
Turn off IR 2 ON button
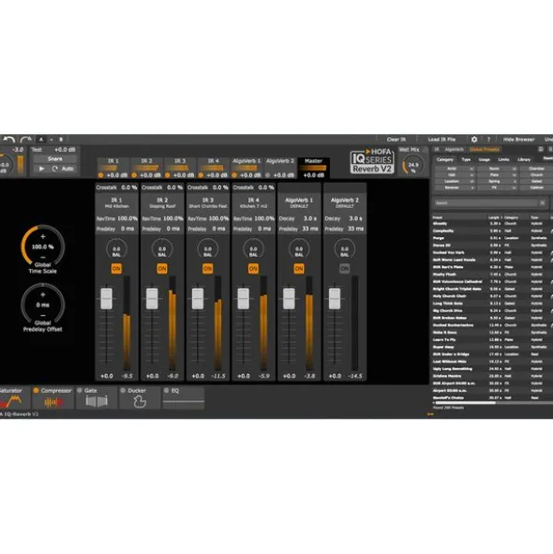162,268
